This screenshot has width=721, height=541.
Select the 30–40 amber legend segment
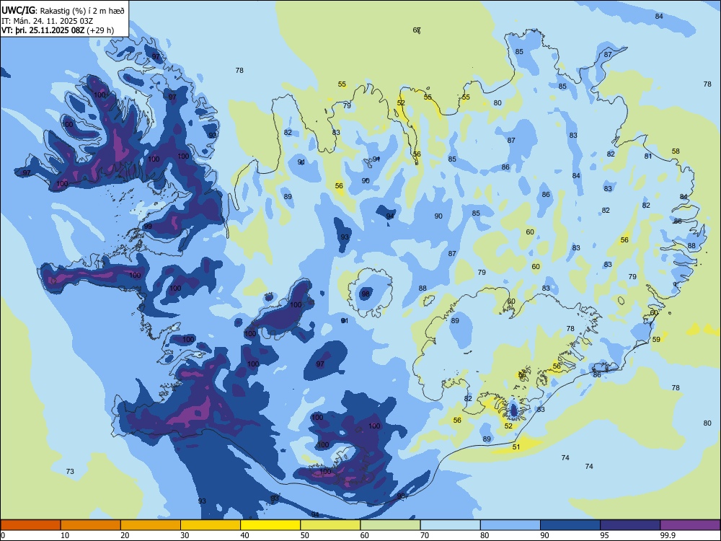(211, 525)
